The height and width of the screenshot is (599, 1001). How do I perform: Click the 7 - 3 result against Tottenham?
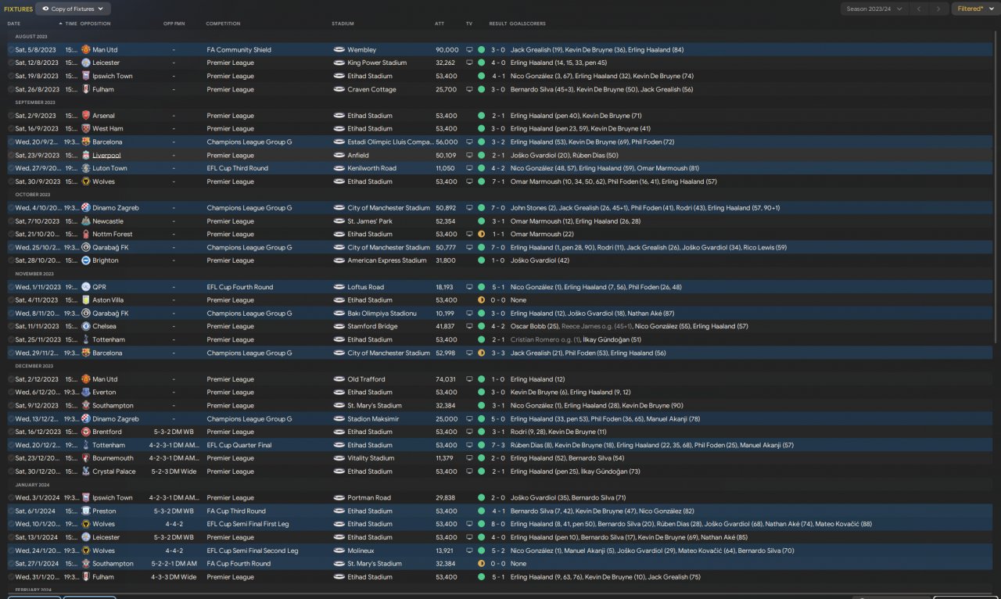498,445
